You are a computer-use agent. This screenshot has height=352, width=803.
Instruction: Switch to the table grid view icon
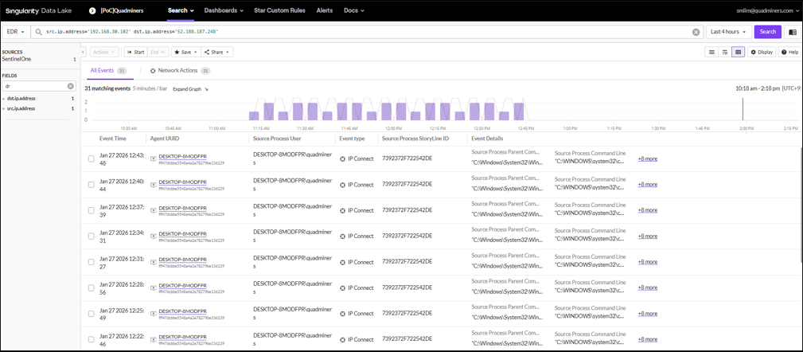click(x=739, y=52)
